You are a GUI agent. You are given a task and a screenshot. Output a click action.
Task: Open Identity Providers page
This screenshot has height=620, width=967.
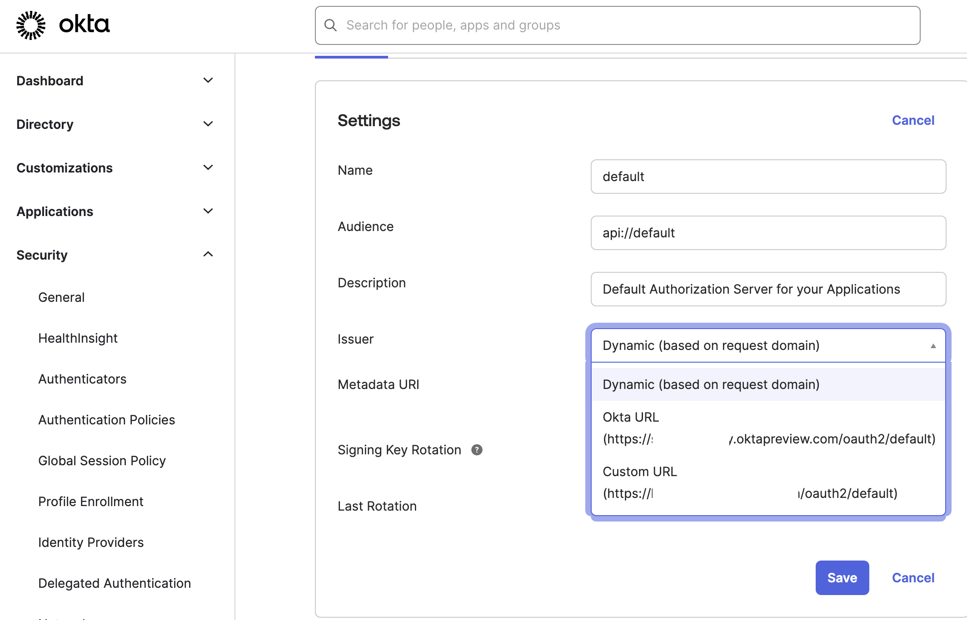point(91,542)
